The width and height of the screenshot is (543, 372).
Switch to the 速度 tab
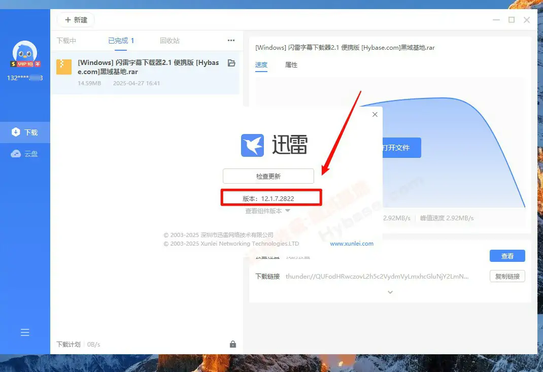[261, 65]
